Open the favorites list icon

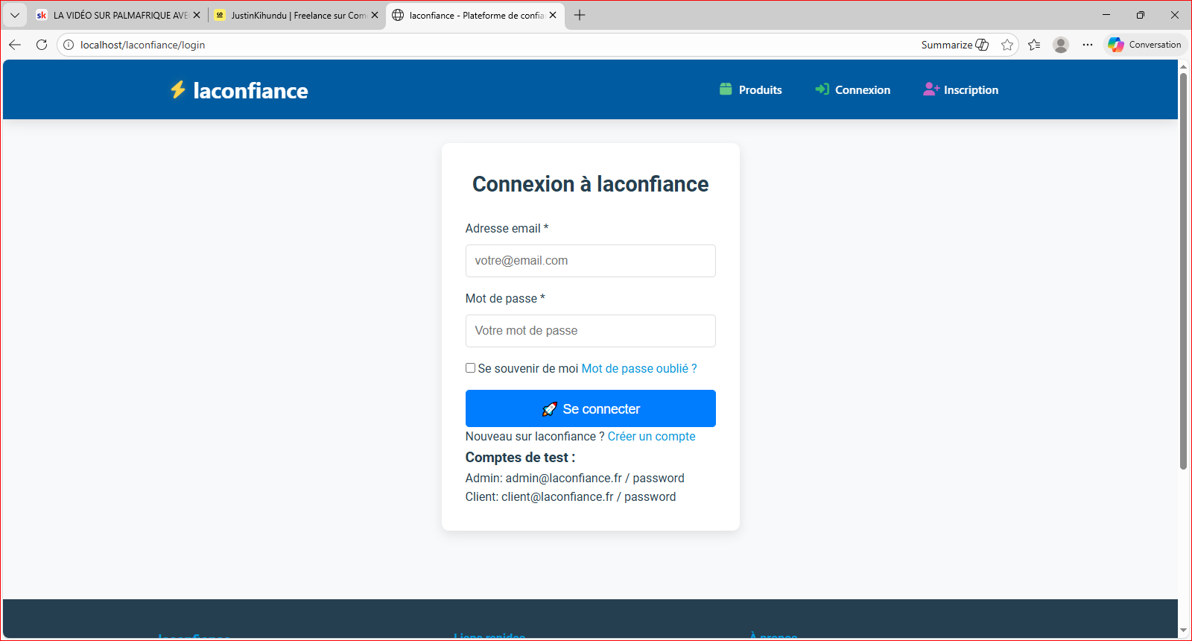[1034, 45]
